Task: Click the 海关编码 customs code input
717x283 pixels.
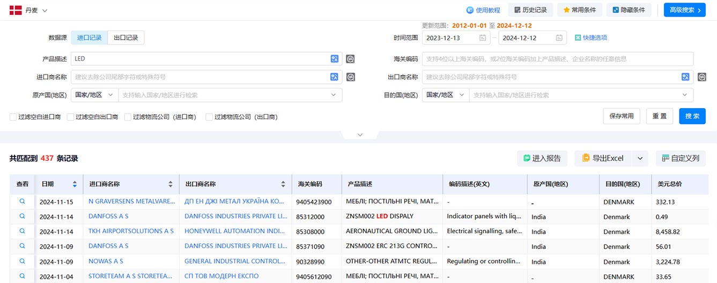Action: [558, 59]
